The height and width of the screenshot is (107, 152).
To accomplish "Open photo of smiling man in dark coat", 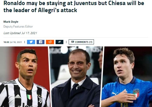I will click(77, 77).
